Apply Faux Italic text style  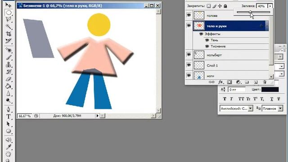coord(231,99)
